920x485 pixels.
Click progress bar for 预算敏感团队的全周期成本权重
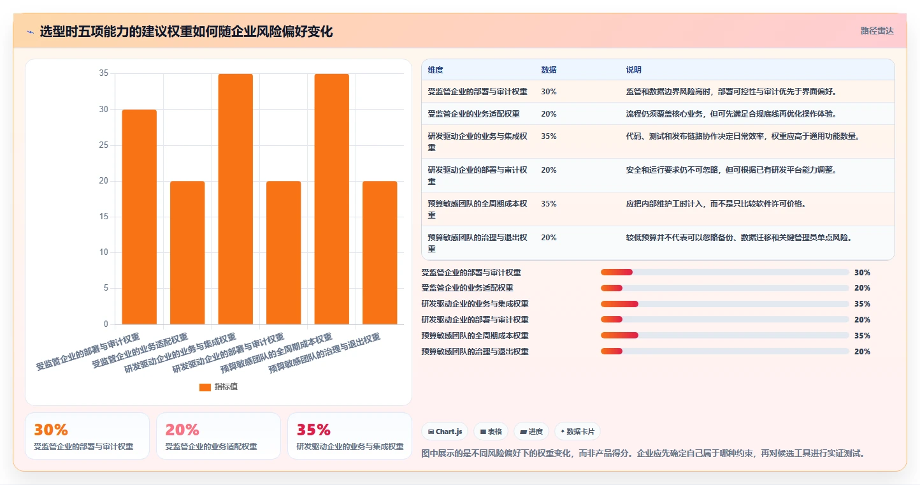tap(724, 336)
